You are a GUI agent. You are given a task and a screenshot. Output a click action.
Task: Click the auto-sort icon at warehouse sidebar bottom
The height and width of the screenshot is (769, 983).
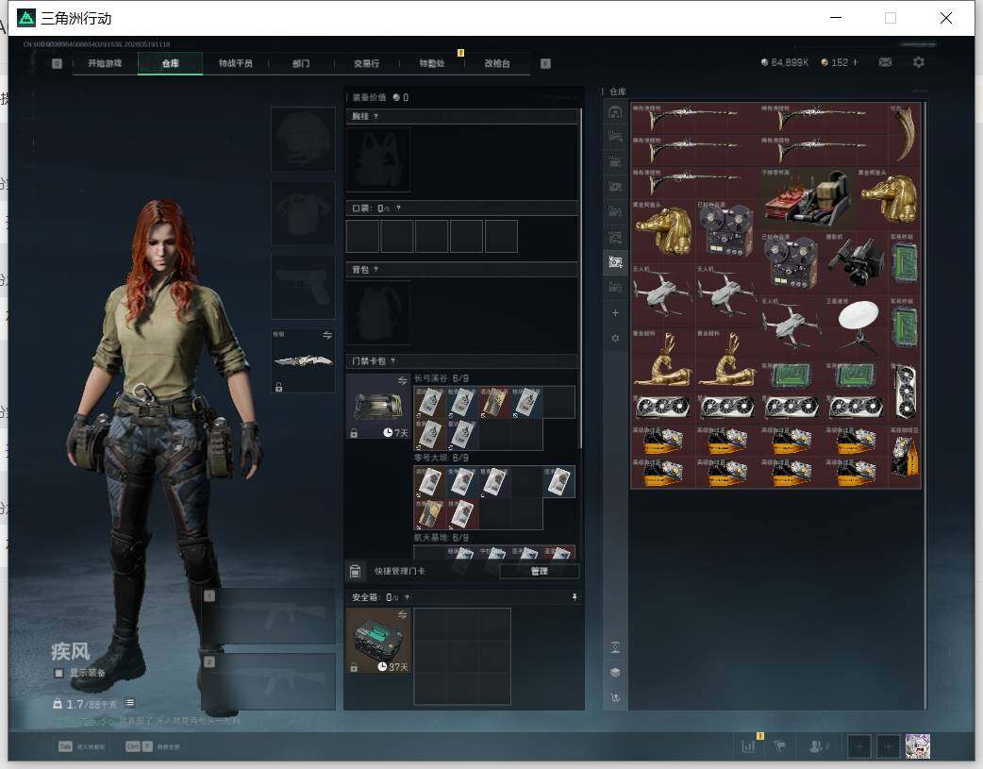(x=615, y=697)
